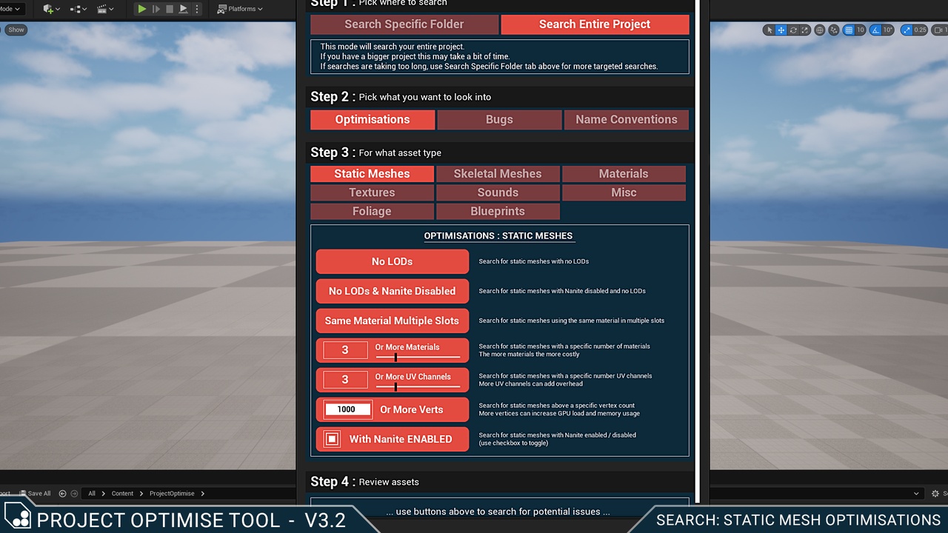Select the rotate gizmo tool
This screenshot has height=533, width=948.
(793, 30)
